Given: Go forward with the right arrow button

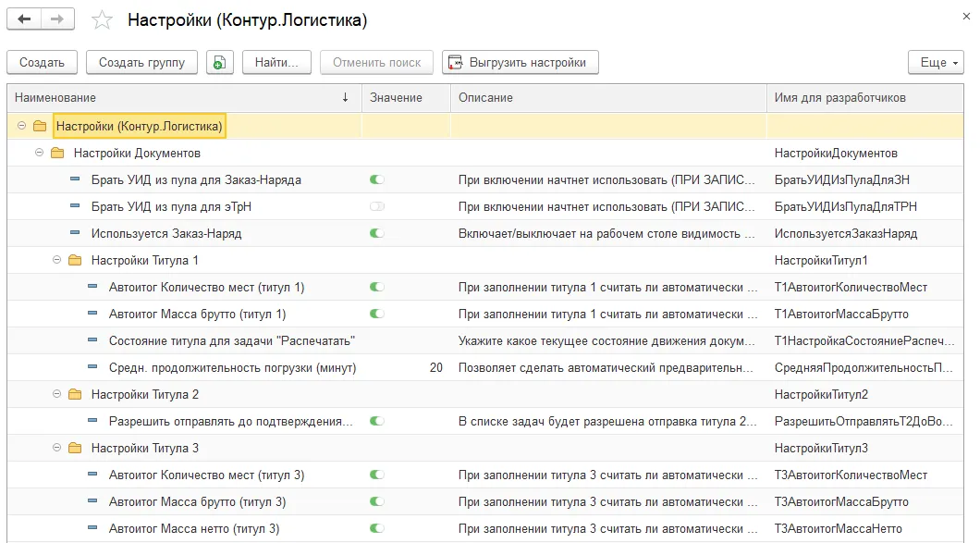Looking at the screenshot, I should 57,19.
